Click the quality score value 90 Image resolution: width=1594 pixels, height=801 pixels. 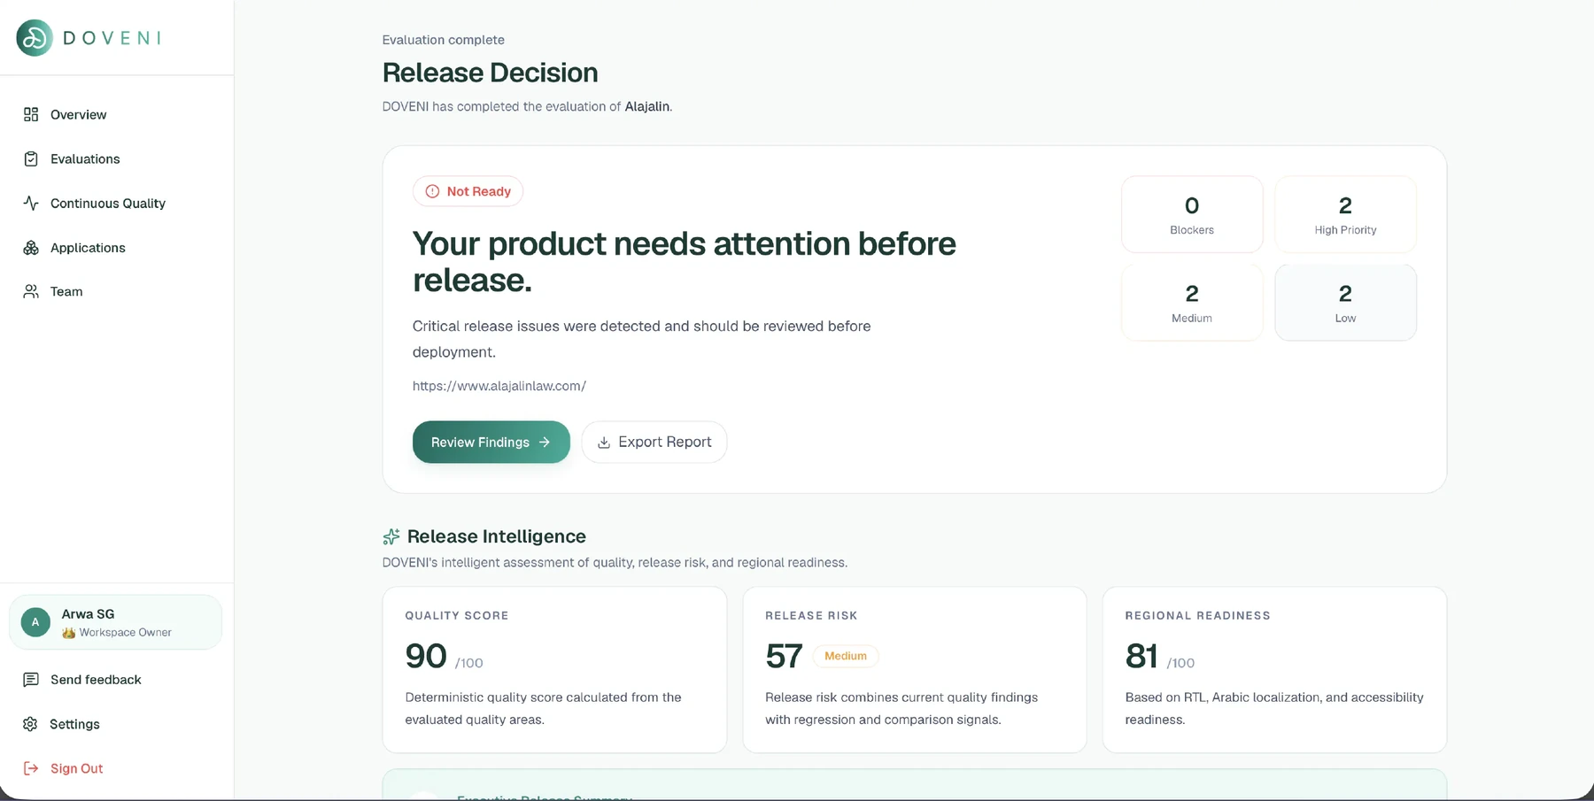(x=426, y=656)
